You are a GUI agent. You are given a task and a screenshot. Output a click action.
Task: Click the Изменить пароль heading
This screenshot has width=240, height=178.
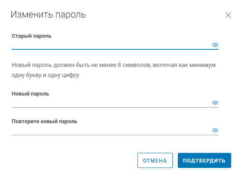(x=48, y=15)
